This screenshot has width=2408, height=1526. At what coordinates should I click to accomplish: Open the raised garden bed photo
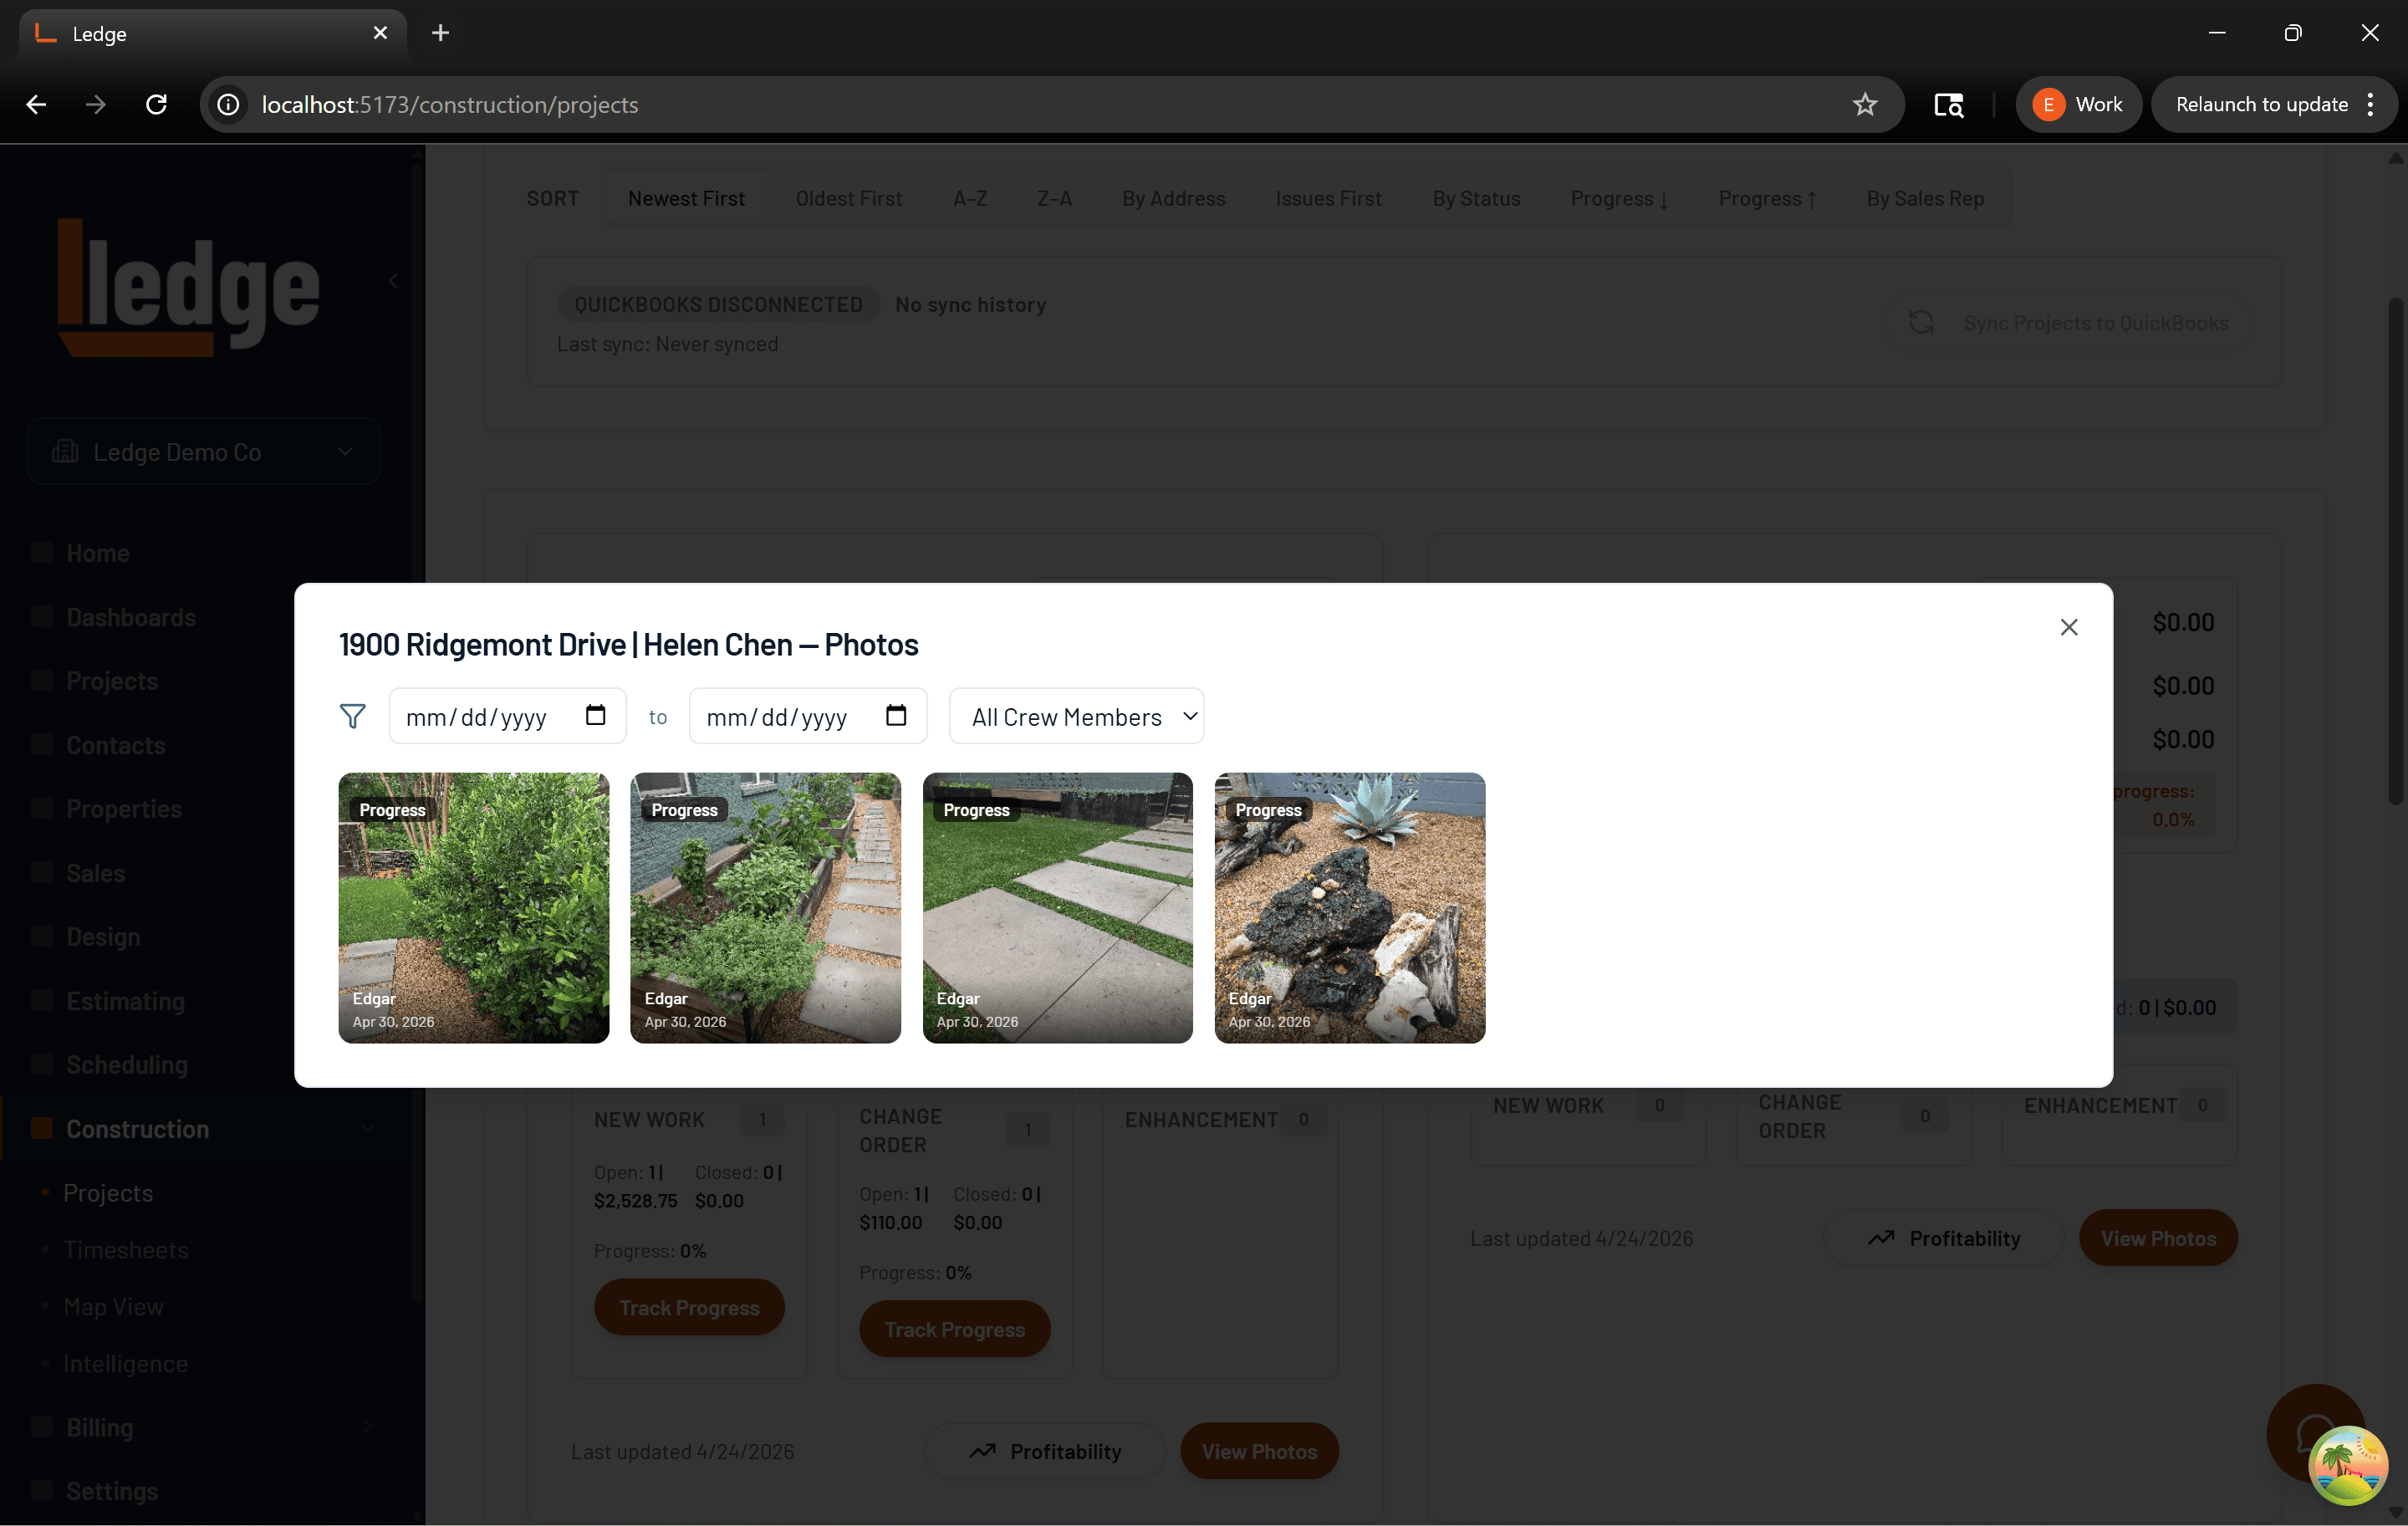pyautogui.click(x=765, y=907)
